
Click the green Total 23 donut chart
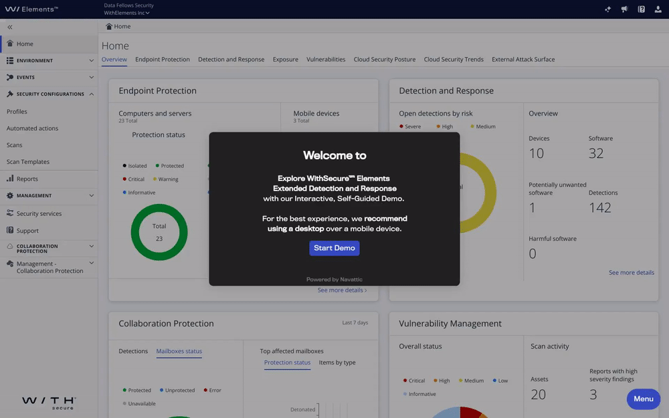click(x=159, y=232)
